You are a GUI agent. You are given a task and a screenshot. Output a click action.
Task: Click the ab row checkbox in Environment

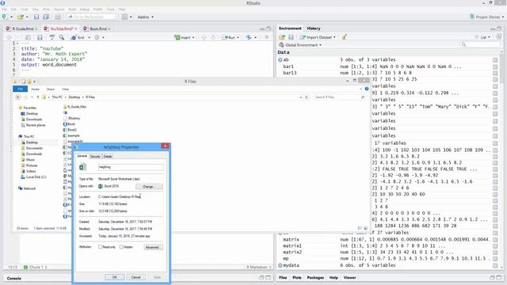(x=495, y=60)
